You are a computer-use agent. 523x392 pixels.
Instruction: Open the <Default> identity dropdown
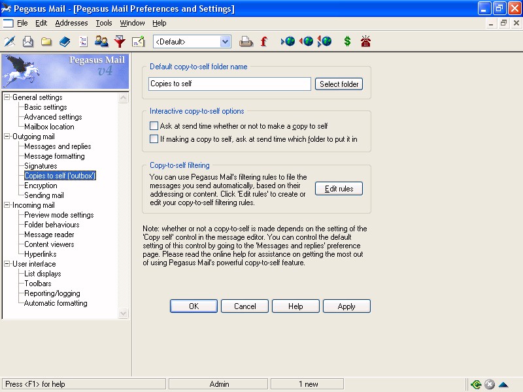[x=226, y=42]
